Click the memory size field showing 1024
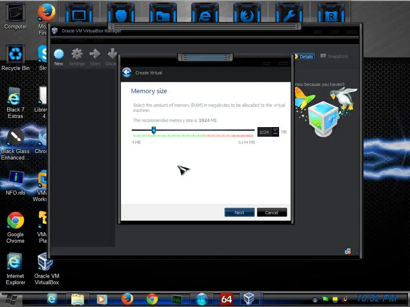This screenshot has height=307, width=410. (265, 132)
